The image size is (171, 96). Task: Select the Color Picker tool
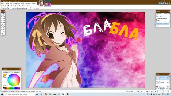pos(4,27)
